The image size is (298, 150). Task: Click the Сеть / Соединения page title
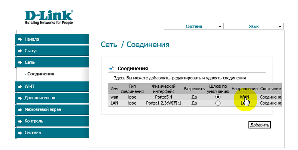(x=135, y=45)
